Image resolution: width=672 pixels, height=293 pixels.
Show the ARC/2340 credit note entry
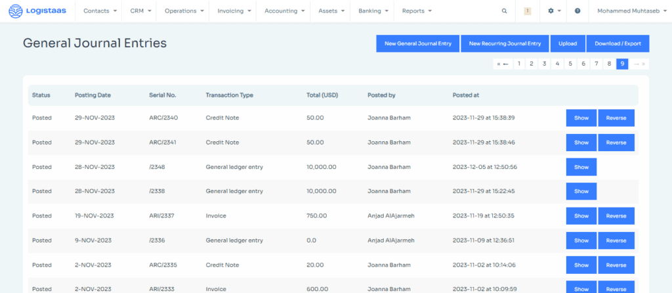pos(581,118)
